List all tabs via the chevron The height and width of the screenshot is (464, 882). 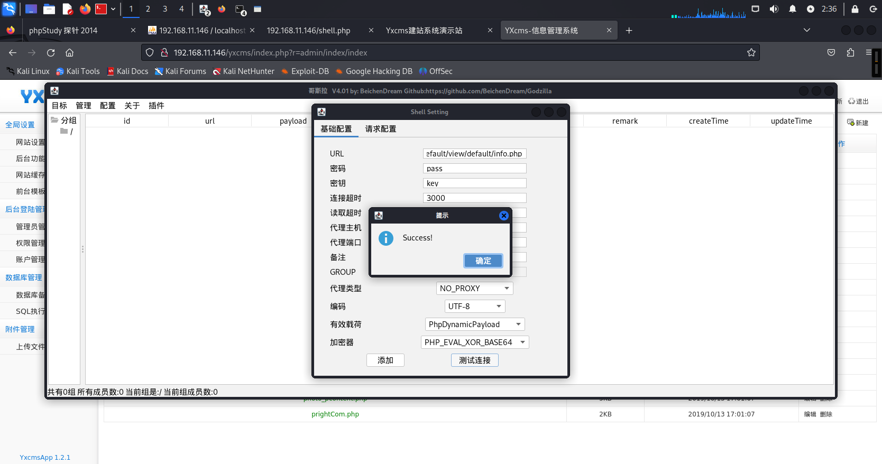(807, 30)
